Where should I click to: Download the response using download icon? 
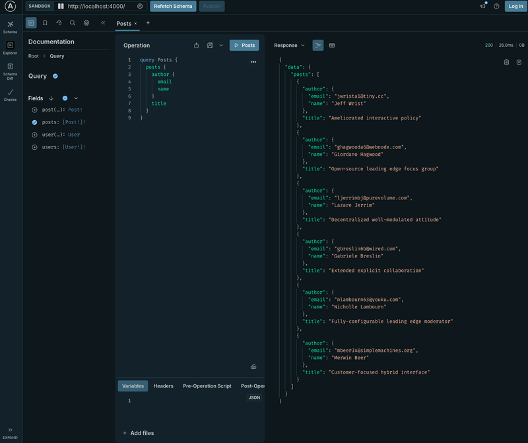519,62
